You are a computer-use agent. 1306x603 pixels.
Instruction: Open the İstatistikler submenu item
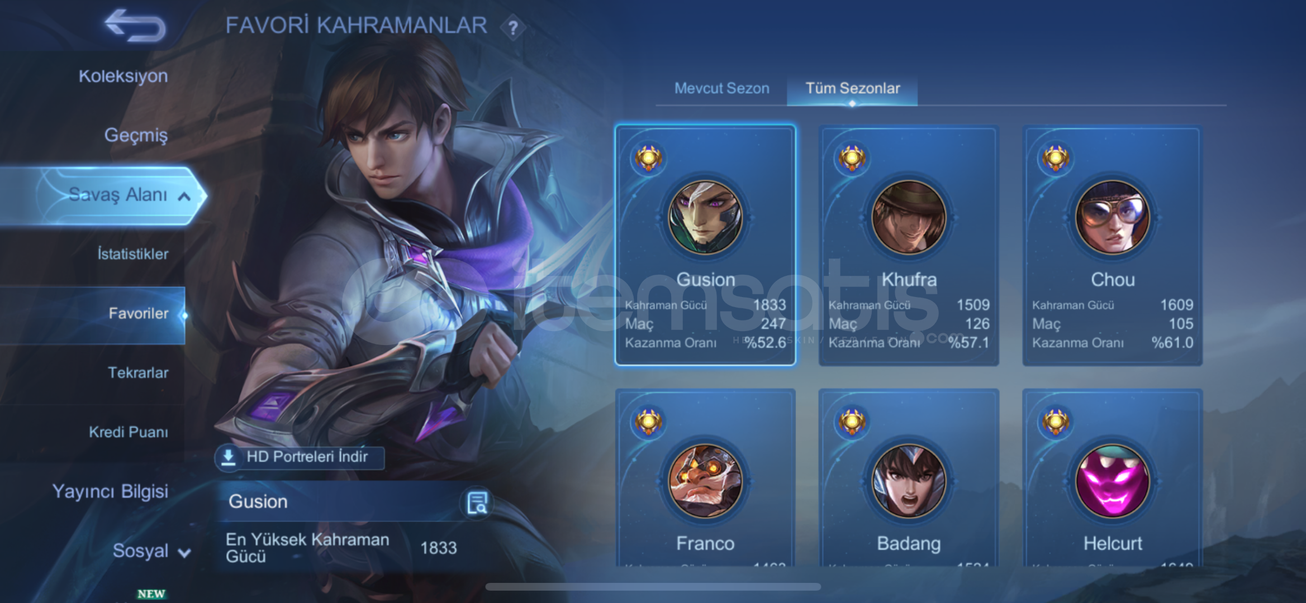132,254
